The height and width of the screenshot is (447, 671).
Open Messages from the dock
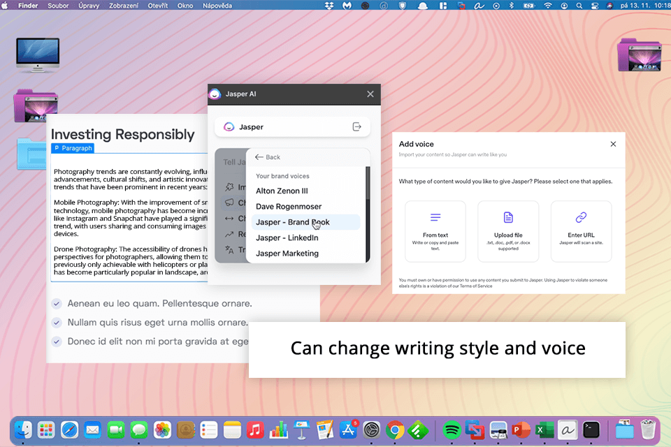139,430
